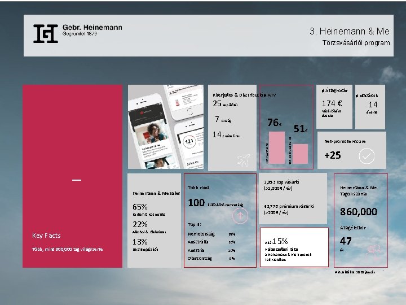Click the 'Key Facts' heading on red panel
The image size is (406, 305).
click(46, 236)
